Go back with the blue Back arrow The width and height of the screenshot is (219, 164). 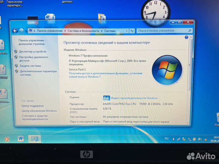[x=15, y=31]
